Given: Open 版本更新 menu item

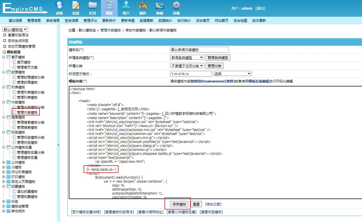Looking at the screenshot, I should [x=259, y=21].
